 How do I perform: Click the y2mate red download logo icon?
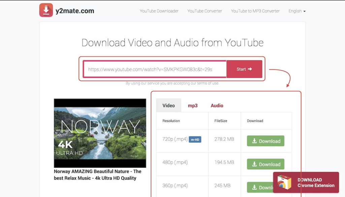[46, 10]
